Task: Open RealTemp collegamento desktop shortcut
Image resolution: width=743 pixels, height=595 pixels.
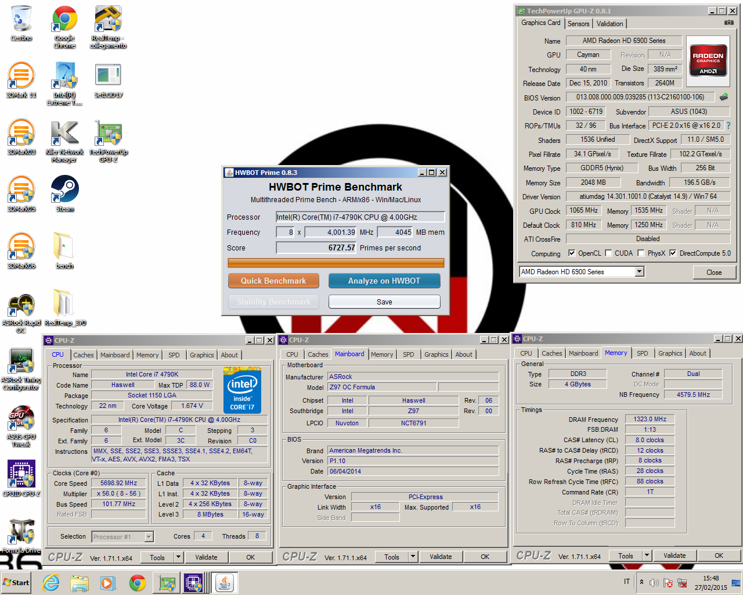Action: (x=108, y=27)
